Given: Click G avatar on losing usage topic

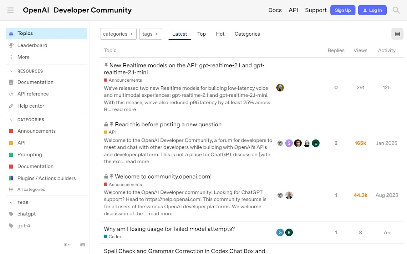Looking at the screenshot, I should pyautogui.click(x=280, y=232).
